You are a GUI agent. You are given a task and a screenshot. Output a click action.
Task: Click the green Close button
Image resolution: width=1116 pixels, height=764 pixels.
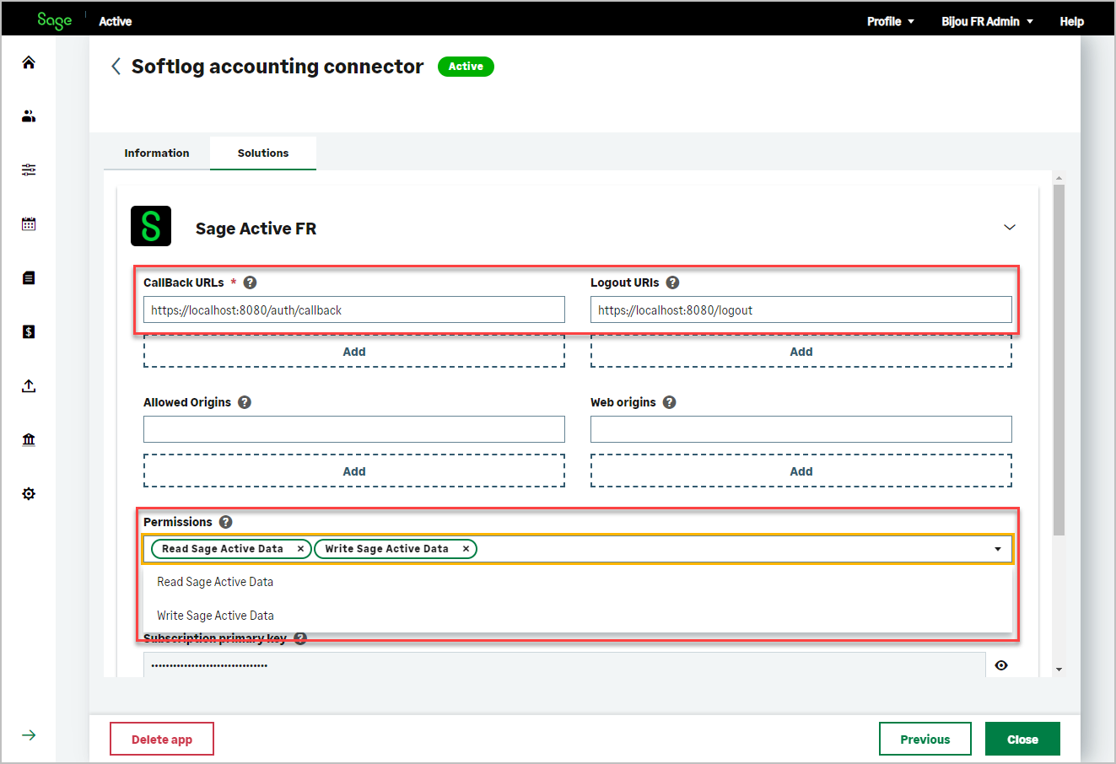pos(1022,739)
